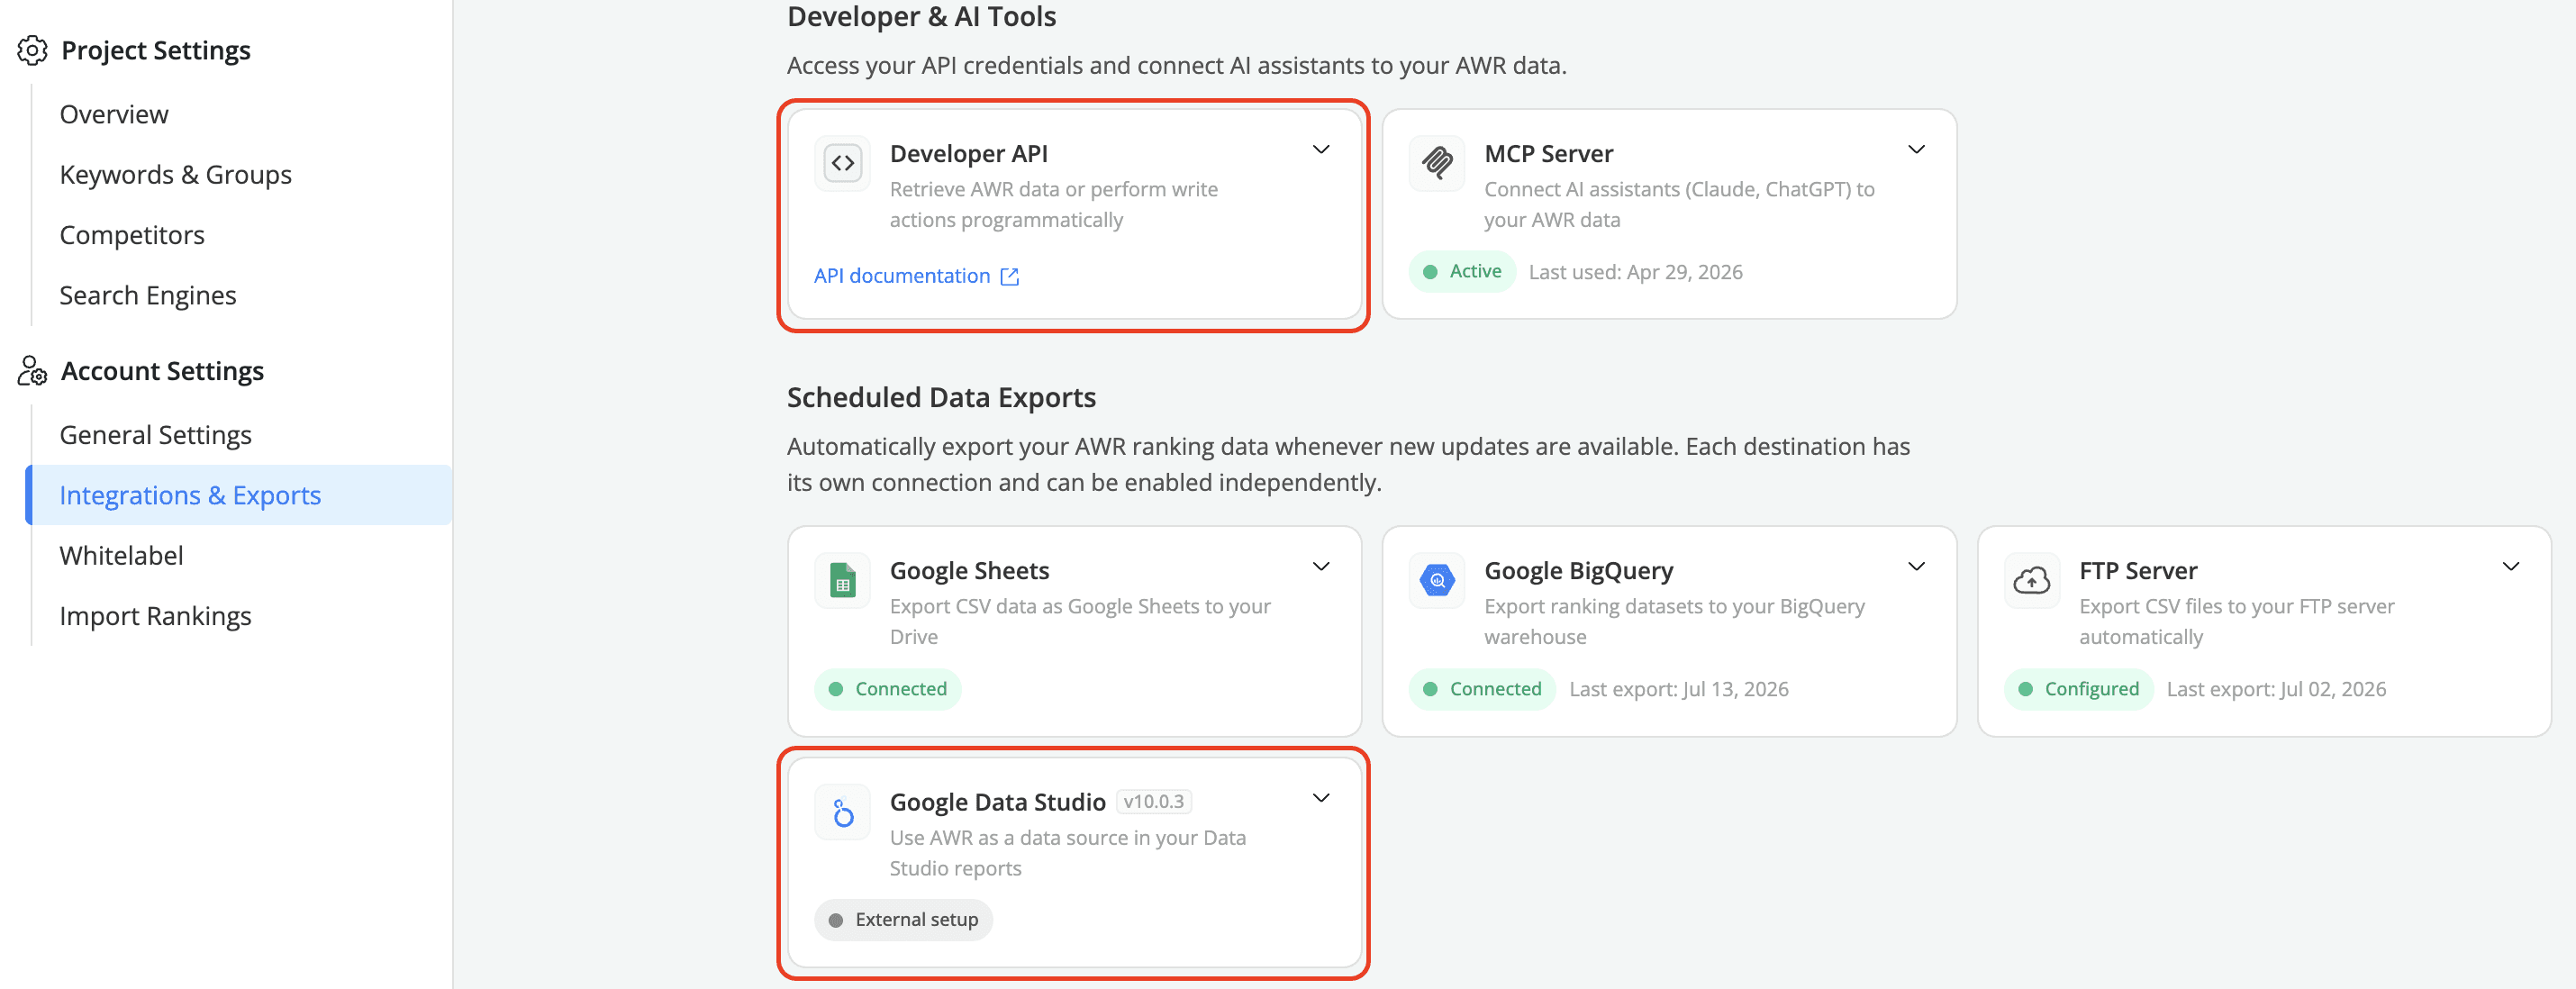Click the Google BigQuery Connected badge
Viewport: 2576px width, 989px height.
pyautogui.click(x=1482, y=689)
